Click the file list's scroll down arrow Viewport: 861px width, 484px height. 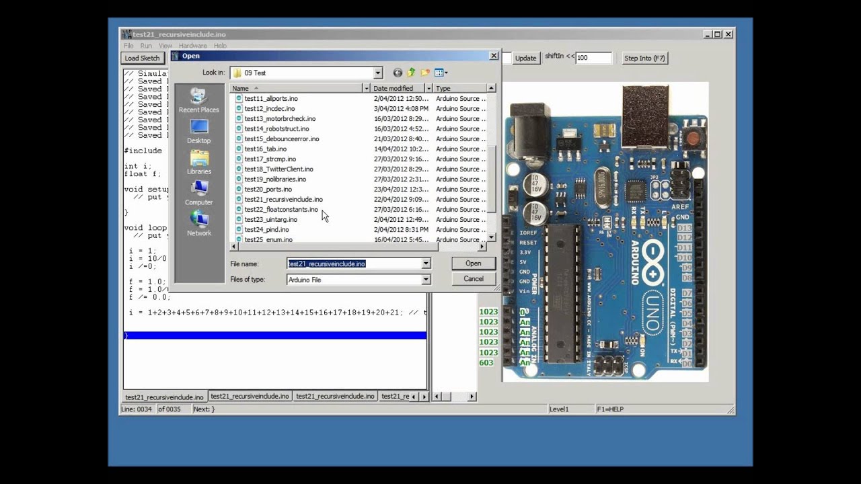(491, 237)
